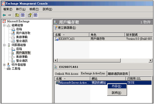Click the Microsoft-Server-ActiveSync virtual directory icon

[x=57, y=83]
